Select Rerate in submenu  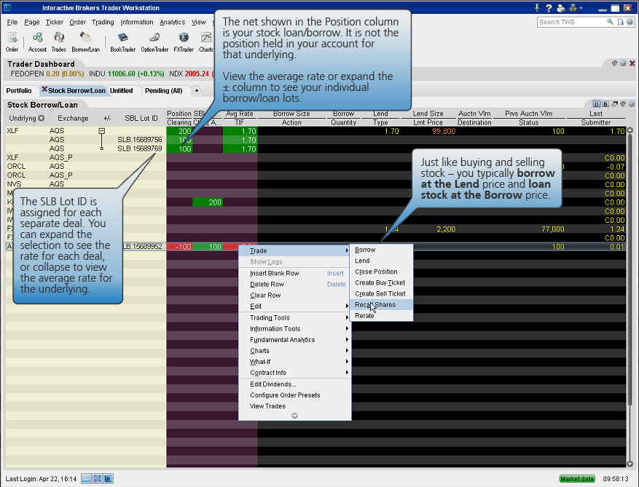[x=381, y=316]
